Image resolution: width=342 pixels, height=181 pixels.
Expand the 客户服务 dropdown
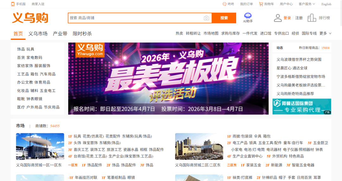(x=307, y=4)
